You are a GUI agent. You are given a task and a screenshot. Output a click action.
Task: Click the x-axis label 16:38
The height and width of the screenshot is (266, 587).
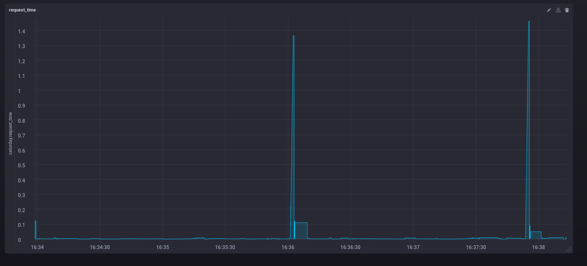click(539, 247)
